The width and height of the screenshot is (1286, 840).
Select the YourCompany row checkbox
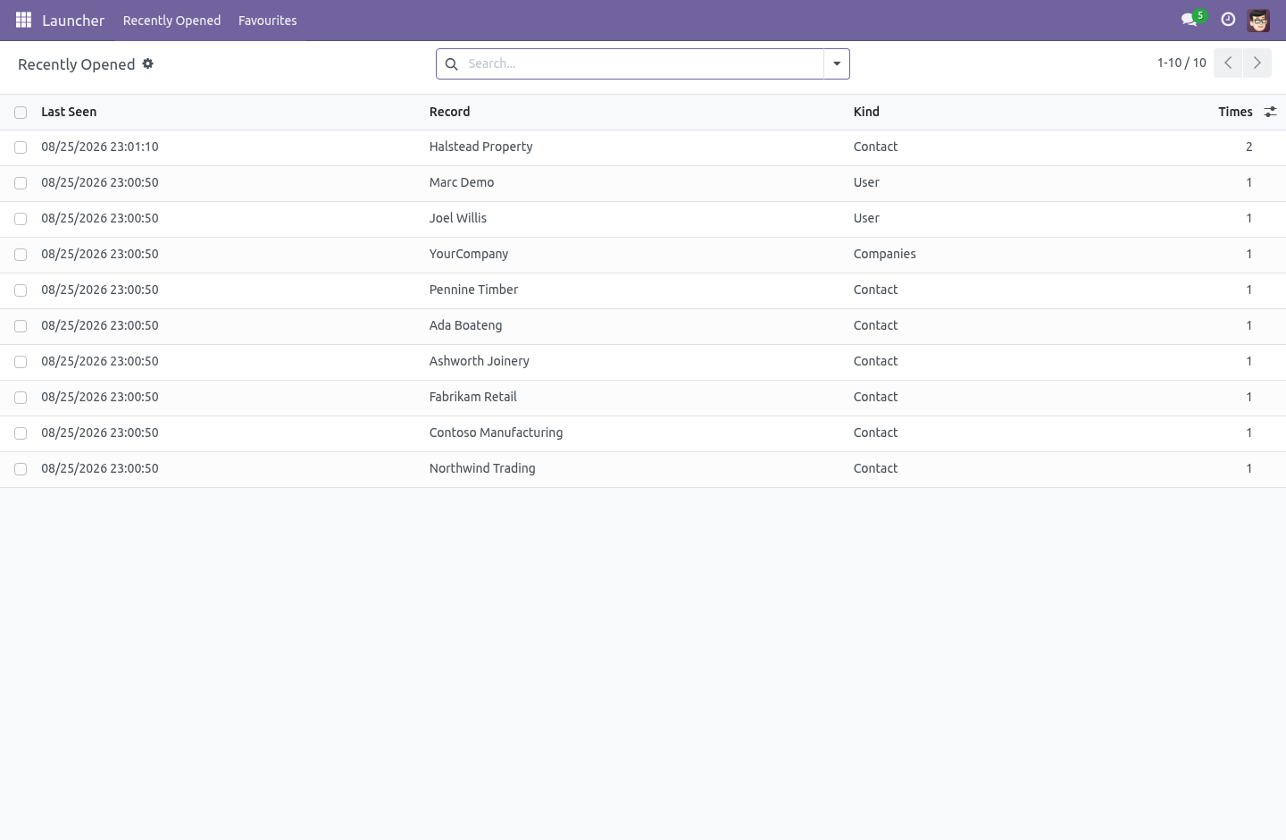pos(21,255)
